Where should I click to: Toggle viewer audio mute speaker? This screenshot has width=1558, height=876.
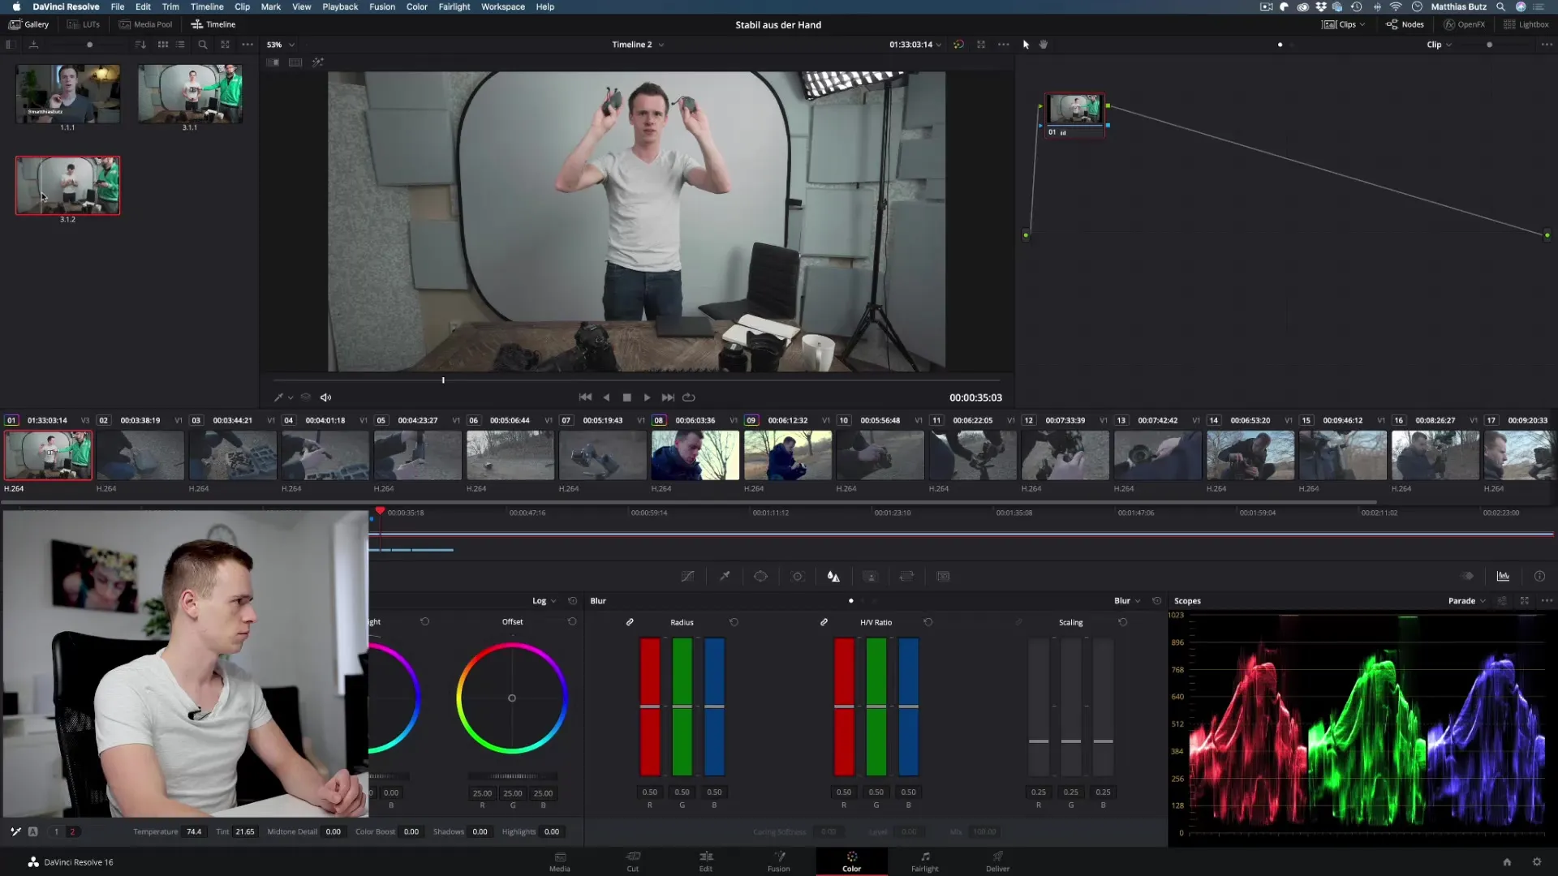[x=325, y=397]
